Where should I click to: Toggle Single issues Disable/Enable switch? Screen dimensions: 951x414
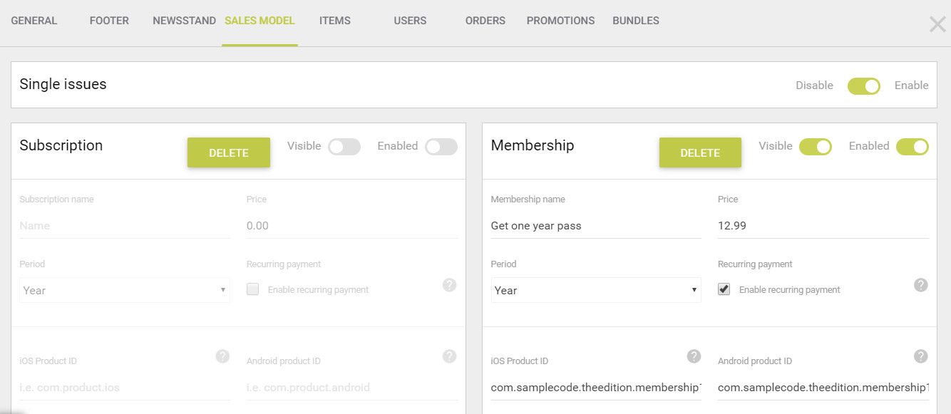tap(863, 86)
